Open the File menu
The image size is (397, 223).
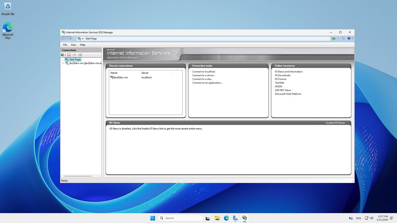click(65, 45)
